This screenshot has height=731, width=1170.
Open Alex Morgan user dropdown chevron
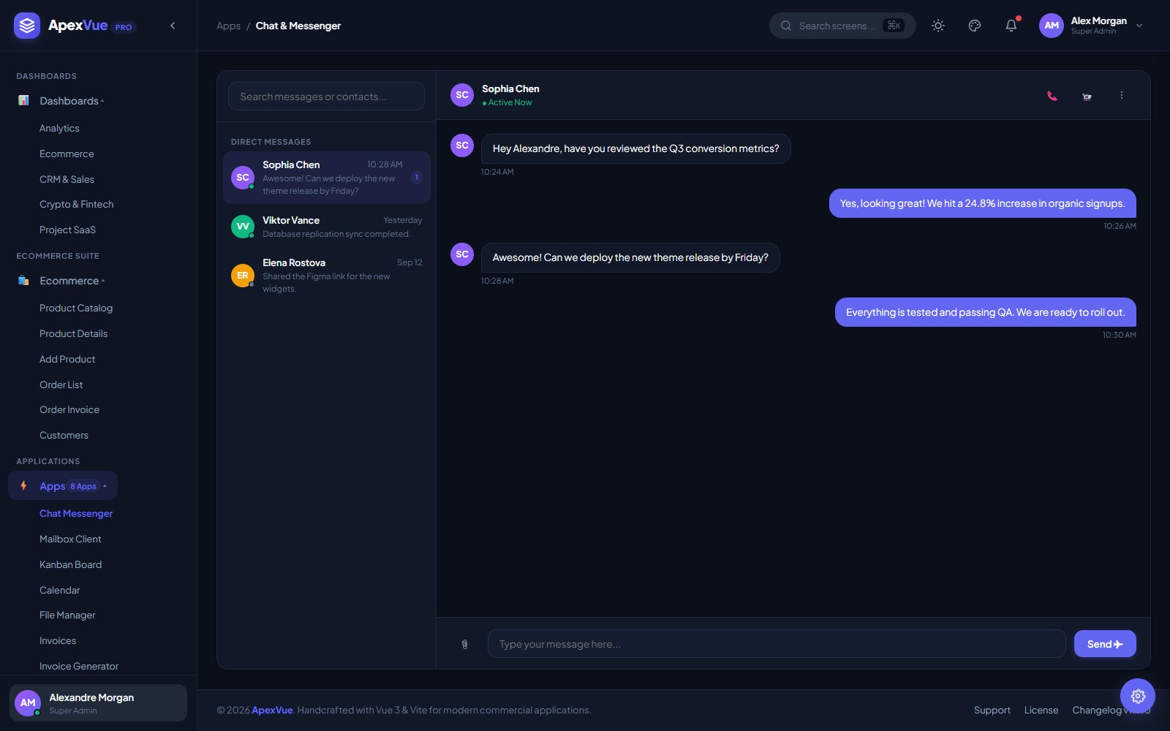pos(1139,26)
